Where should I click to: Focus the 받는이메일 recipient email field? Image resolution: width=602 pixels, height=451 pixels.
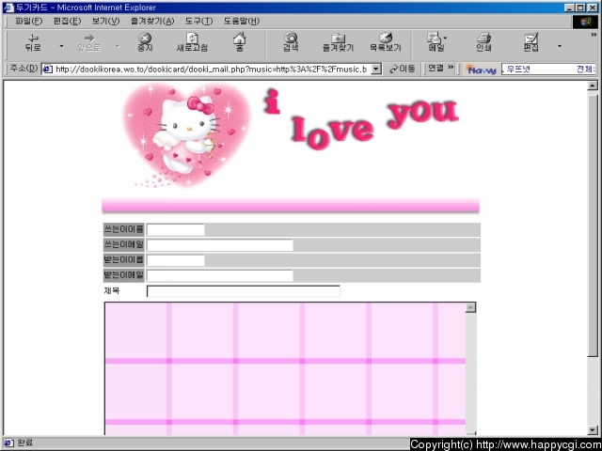(x=219, y=275)
